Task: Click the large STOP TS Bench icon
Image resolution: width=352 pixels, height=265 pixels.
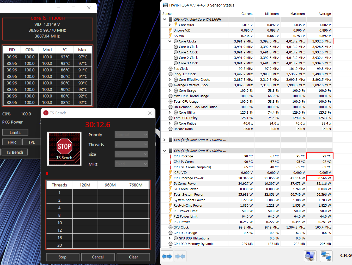Action: tap(64, 149)
